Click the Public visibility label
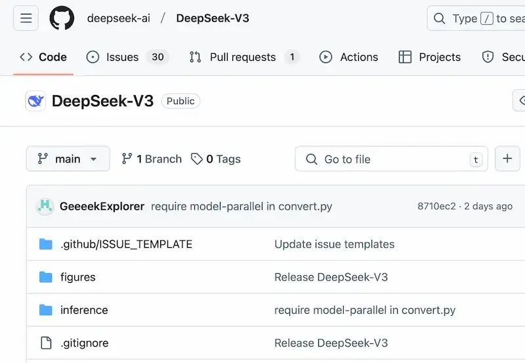Image resolution: width=525 pixels, height=363 pixels. (x=180, y=101)
